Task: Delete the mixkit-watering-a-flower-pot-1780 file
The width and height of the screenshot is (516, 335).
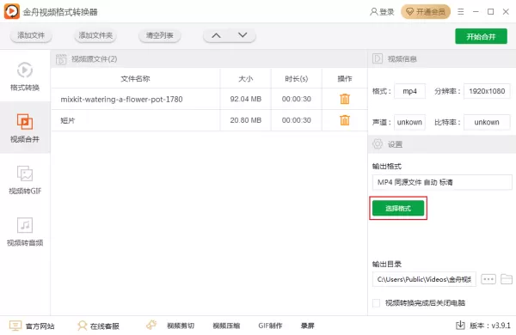Action: [x=345, y=99]
